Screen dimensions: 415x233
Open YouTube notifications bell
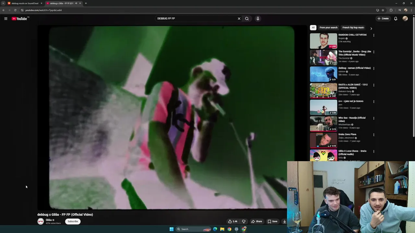click(396, 18)
